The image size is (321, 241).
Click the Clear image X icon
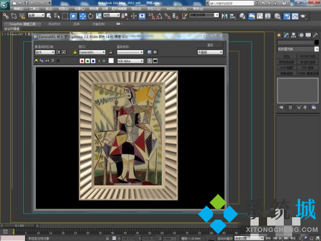pyautogui.click(x=58, y=61)
